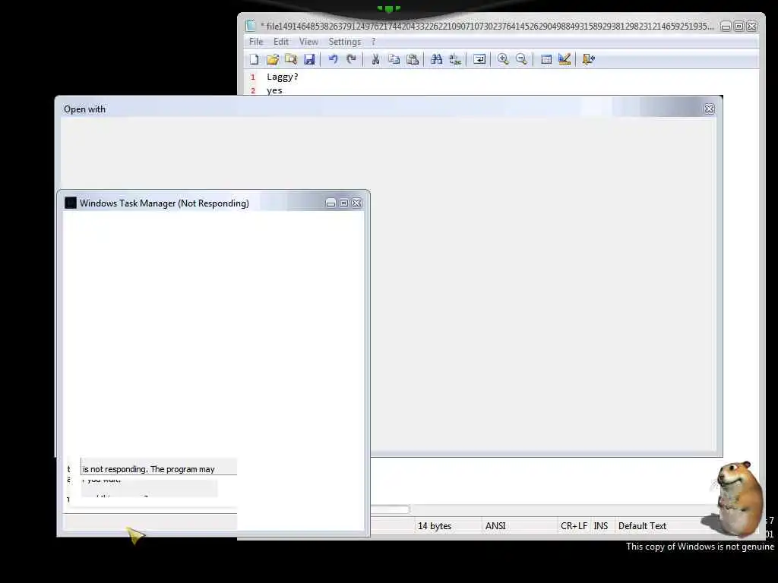Viewport: 778px width, 583px height.
Task: Open the ? help menu
Action: coord(374,42)
